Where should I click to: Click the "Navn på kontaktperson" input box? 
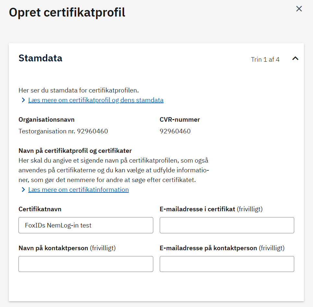pyautogui.click(x=86, y=264)
